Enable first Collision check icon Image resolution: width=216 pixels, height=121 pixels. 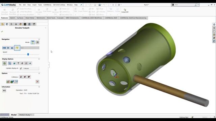(x=21, y=77)
